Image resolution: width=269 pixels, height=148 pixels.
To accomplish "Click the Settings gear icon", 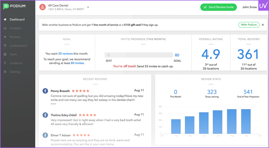I will click(x=5, y=72).
